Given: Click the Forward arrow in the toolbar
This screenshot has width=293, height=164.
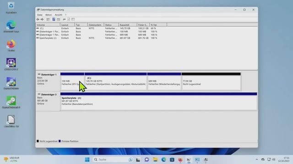Looking at the screenshot, I should tap(42, 19).
